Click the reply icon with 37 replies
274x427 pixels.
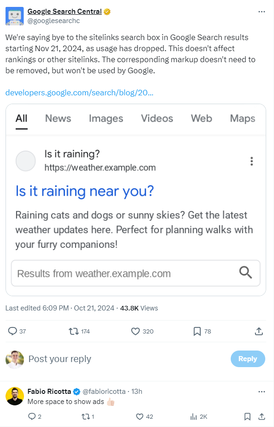[12, 331]
